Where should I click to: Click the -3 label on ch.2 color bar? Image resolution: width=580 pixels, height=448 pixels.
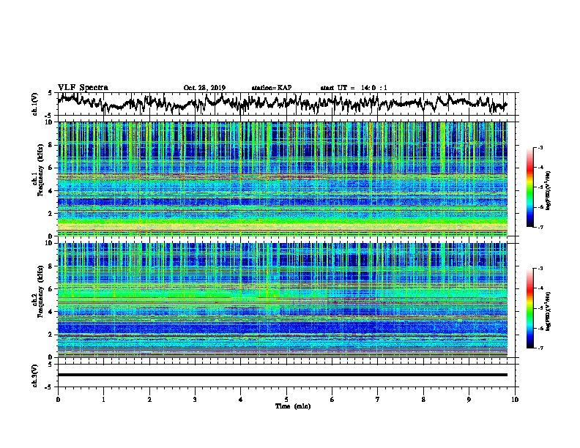[540, 269]
